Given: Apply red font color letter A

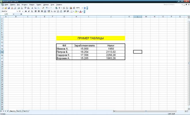Looking at the screenshot, I should tap(80, 11).
